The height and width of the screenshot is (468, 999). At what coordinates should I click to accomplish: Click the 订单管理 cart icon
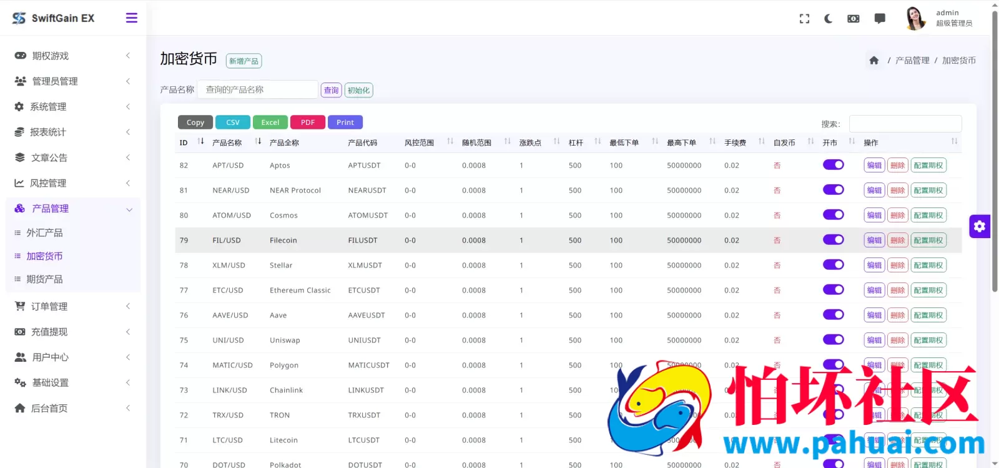20,306
